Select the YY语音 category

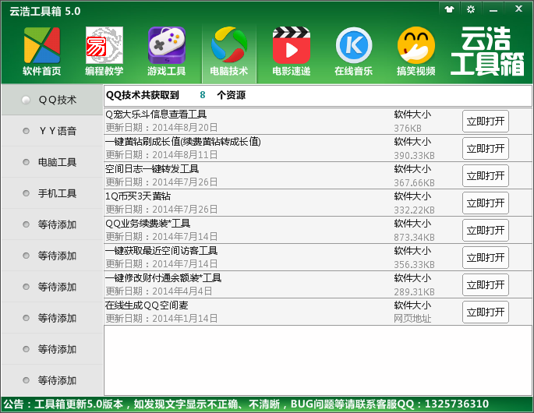[52, 131]
